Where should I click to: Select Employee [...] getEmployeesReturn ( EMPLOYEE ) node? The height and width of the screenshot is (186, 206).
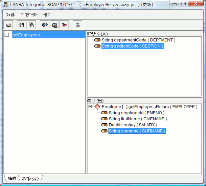(150, 107)
